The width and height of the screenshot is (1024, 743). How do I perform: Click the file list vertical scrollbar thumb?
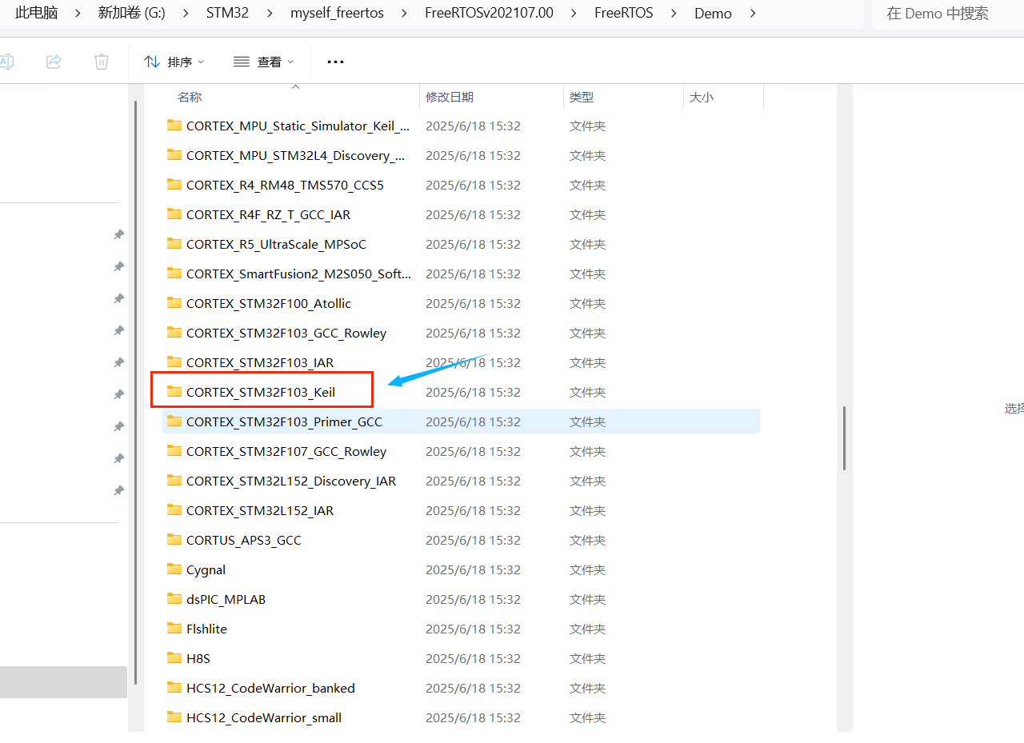(844, 438)
